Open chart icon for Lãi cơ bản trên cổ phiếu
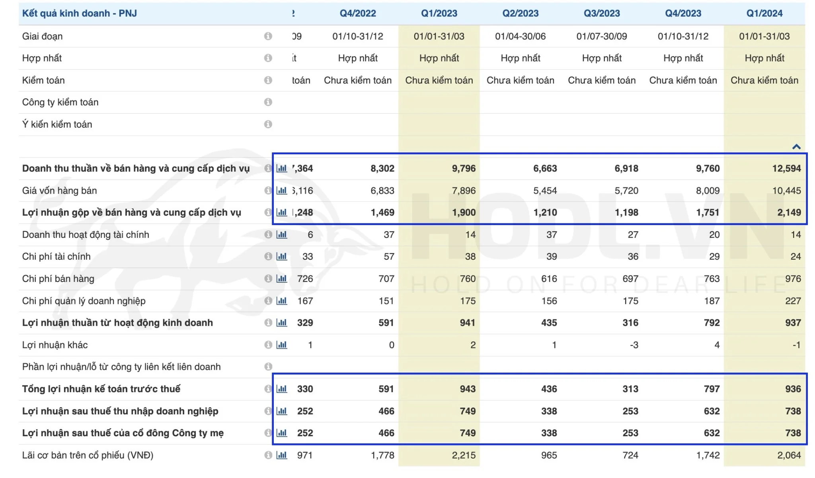815x478 pixels. [282, 455]
